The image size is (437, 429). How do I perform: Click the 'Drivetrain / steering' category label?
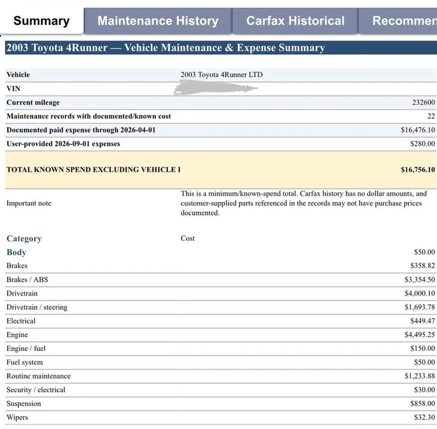(x=37, y=307)
